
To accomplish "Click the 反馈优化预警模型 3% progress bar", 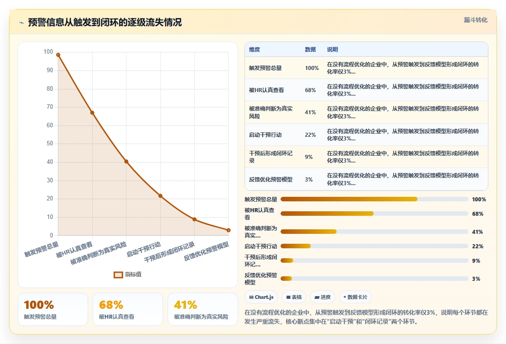I will pyautogui.click(x=375, y=279).
